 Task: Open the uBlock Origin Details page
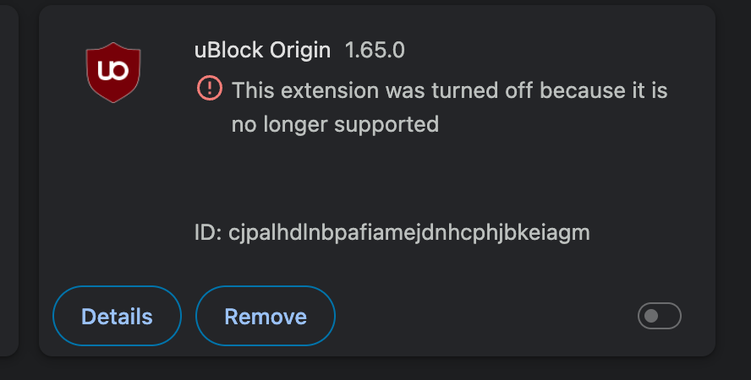click(x=117, y=316)
